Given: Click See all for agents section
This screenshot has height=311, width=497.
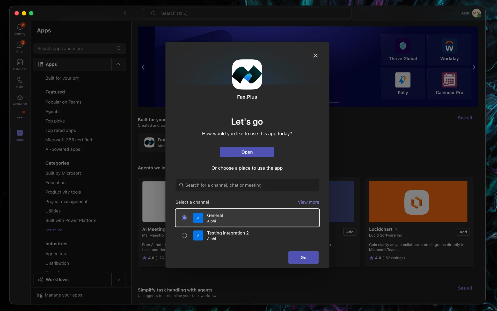Looking at the screenshot, I should pyautogui.click(x=465, y=288).
